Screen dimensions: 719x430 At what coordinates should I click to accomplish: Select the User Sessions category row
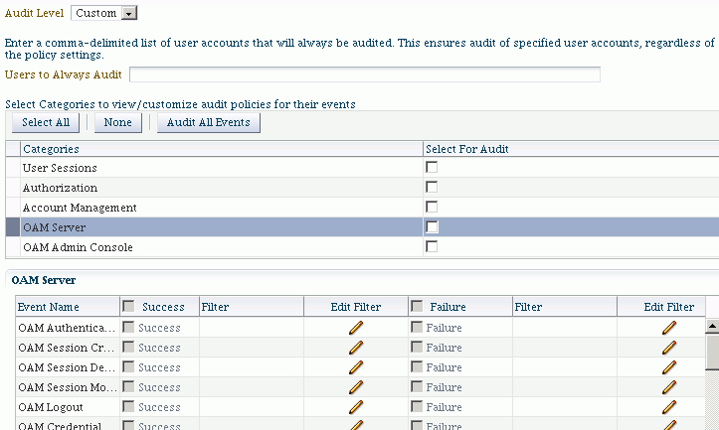pos(362,168)
